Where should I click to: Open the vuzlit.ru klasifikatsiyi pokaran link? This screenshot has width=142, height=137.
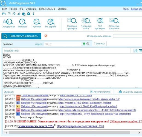click(85, 103)
